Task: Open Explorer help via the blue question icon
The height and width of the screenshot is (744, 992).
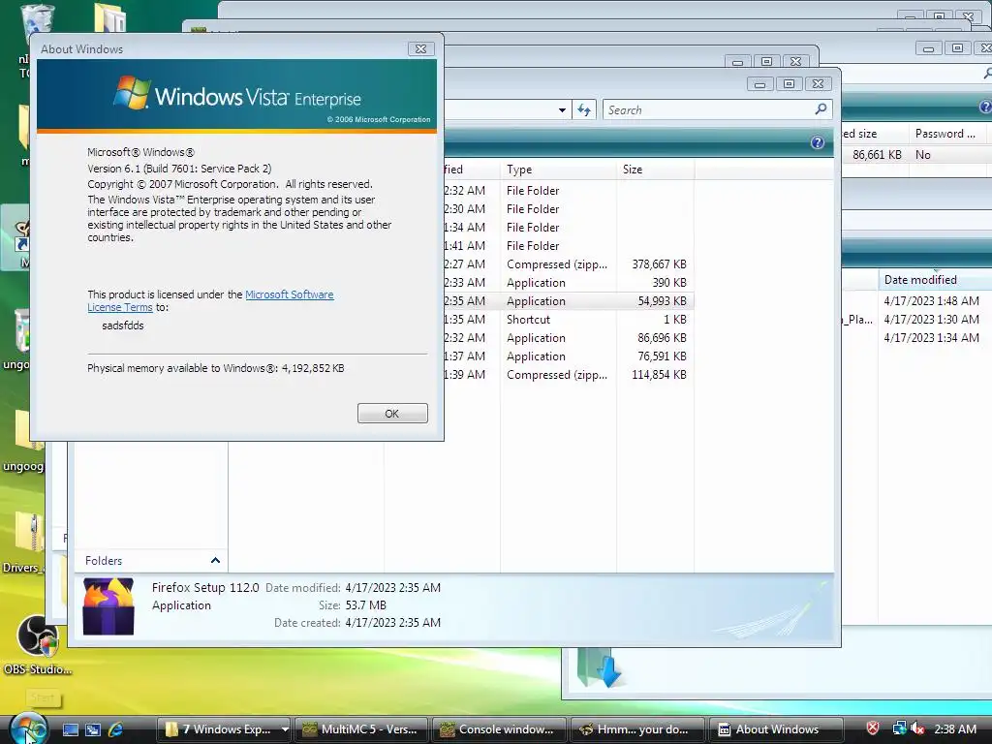Action: 818,142
